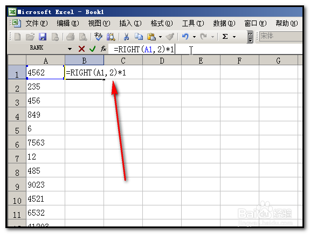Click the Research binoculars icon
310x234 pixels.
coord(111,37)
